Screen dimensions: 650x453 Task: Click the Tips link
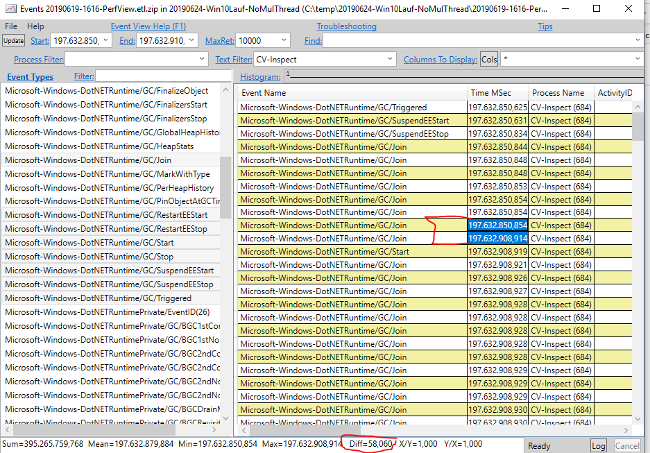[545, 26]
